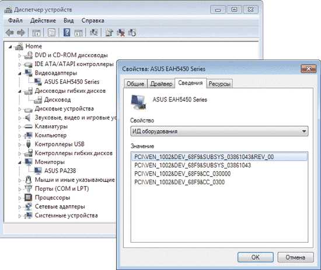The width and height of the screenshot is (321, 270).
Task: Expand DVD и CD-ROM дисководы node
Action: [20, 55]
